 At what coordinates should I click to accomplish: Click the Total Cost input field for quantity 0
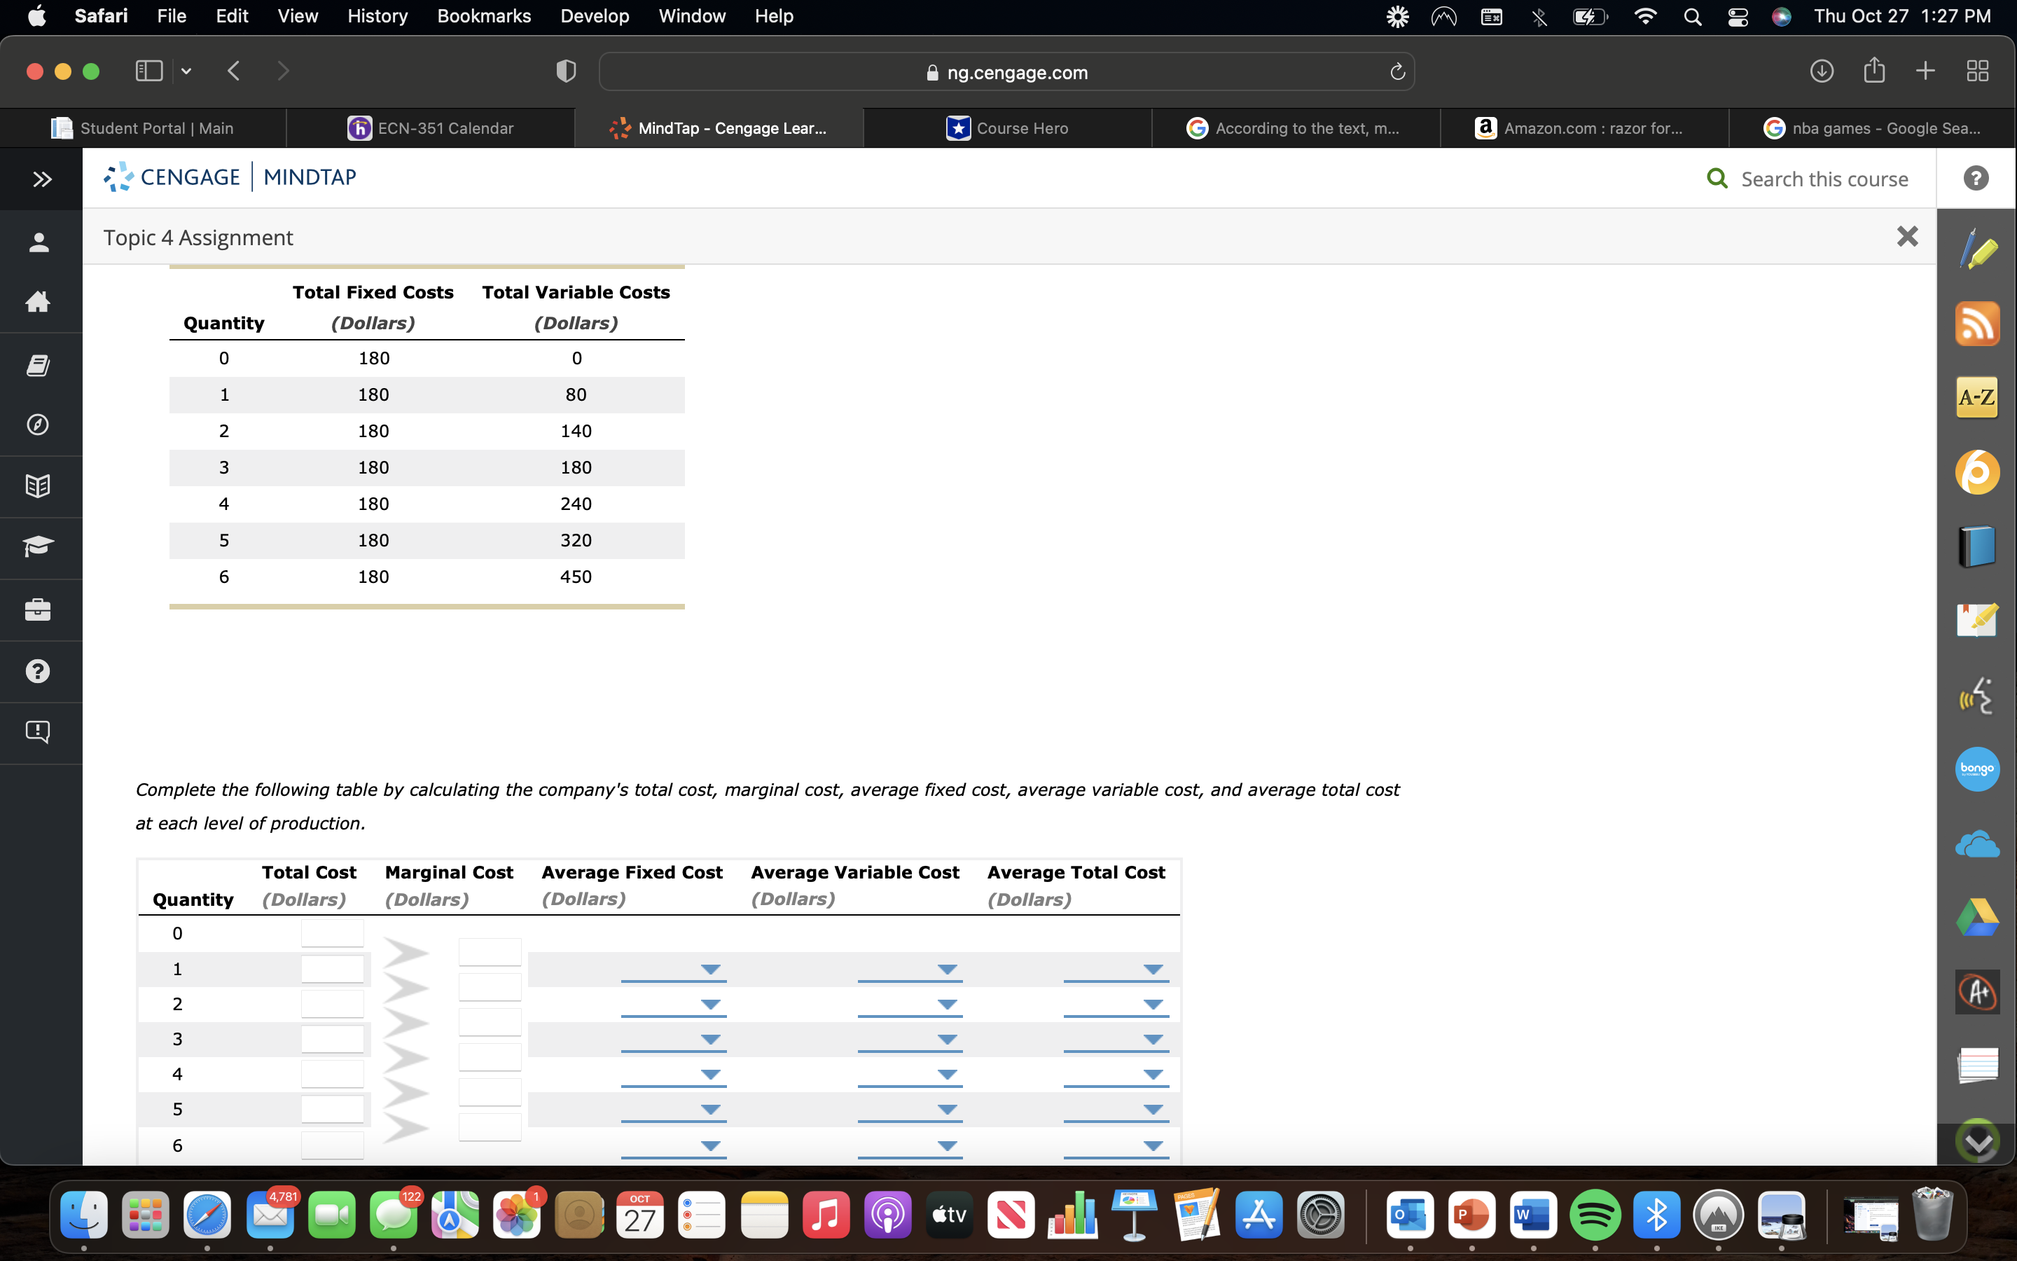pos(332,933)
